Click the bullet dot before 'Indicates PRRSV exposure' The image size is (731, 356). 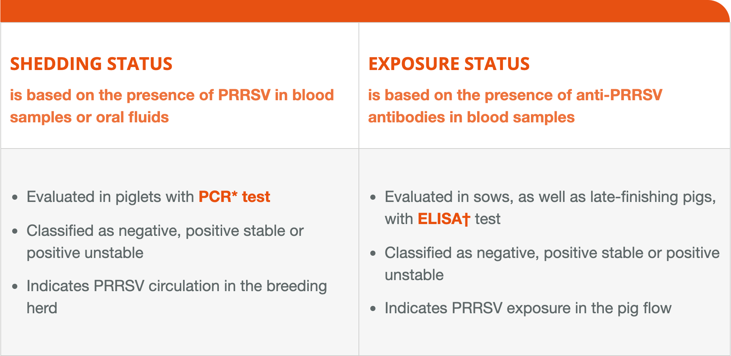[373, 309]
